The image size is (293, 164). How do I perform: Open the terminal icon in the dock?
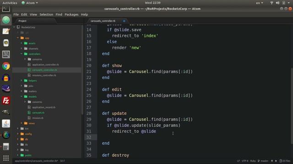tap(6, 9)
